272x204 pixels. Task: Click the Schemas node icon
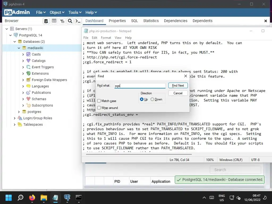pyautogui.click(x=28, y=99)
